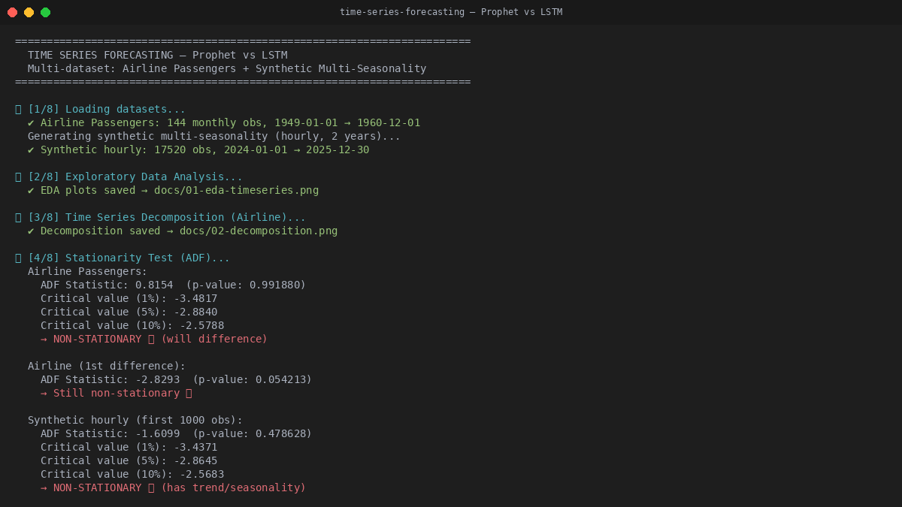Click the red close window button

(13, 12)
